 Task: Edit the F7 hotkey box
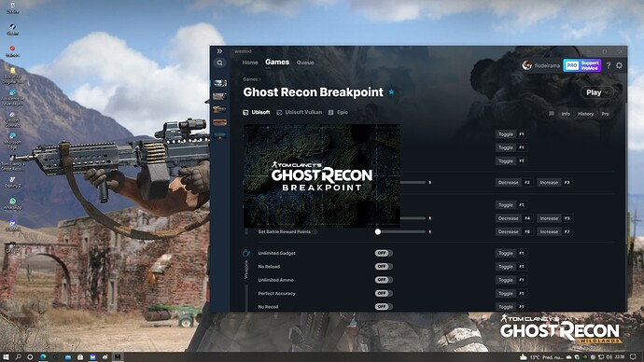point(567,232)
